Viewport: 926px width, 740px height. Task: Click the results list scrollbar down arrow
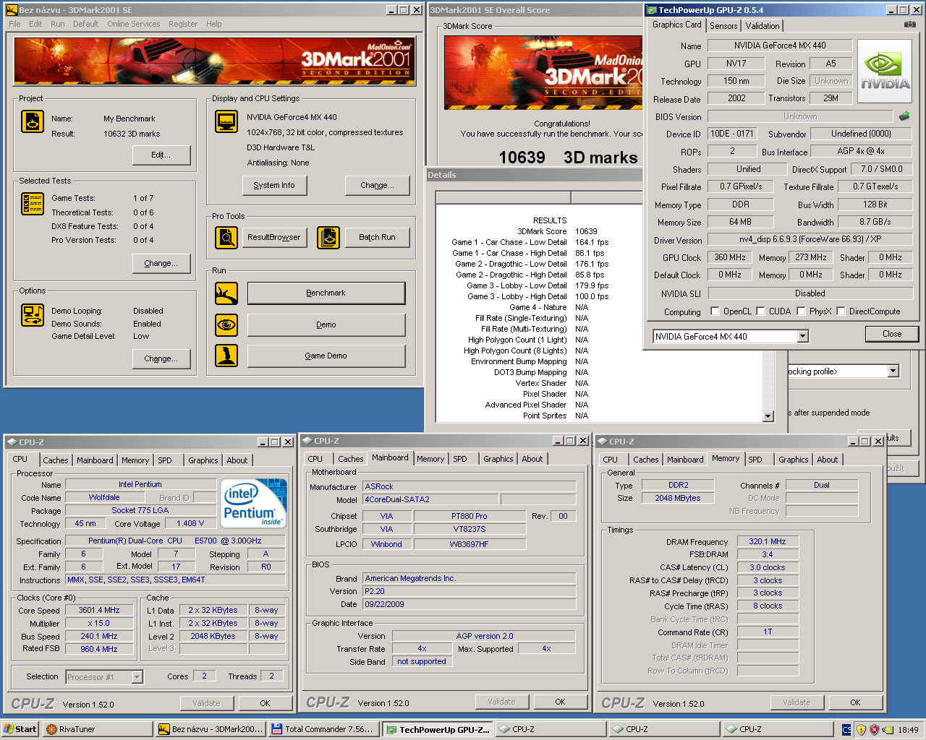coord(768,416)
